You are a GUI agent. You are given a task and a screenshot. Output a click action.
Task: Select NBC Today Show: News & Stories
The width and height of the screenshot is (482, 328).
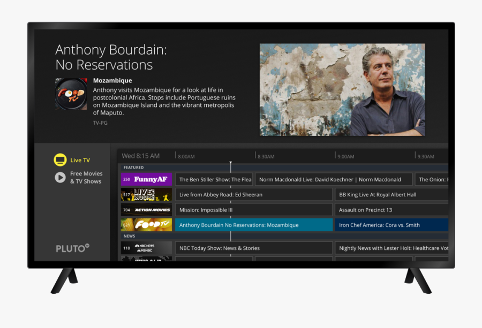(254, 248)
